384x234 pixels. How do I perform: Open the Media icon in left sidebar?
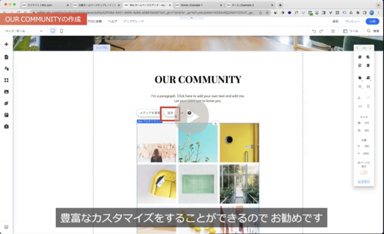pyautogui.click(x=7, y=92)
